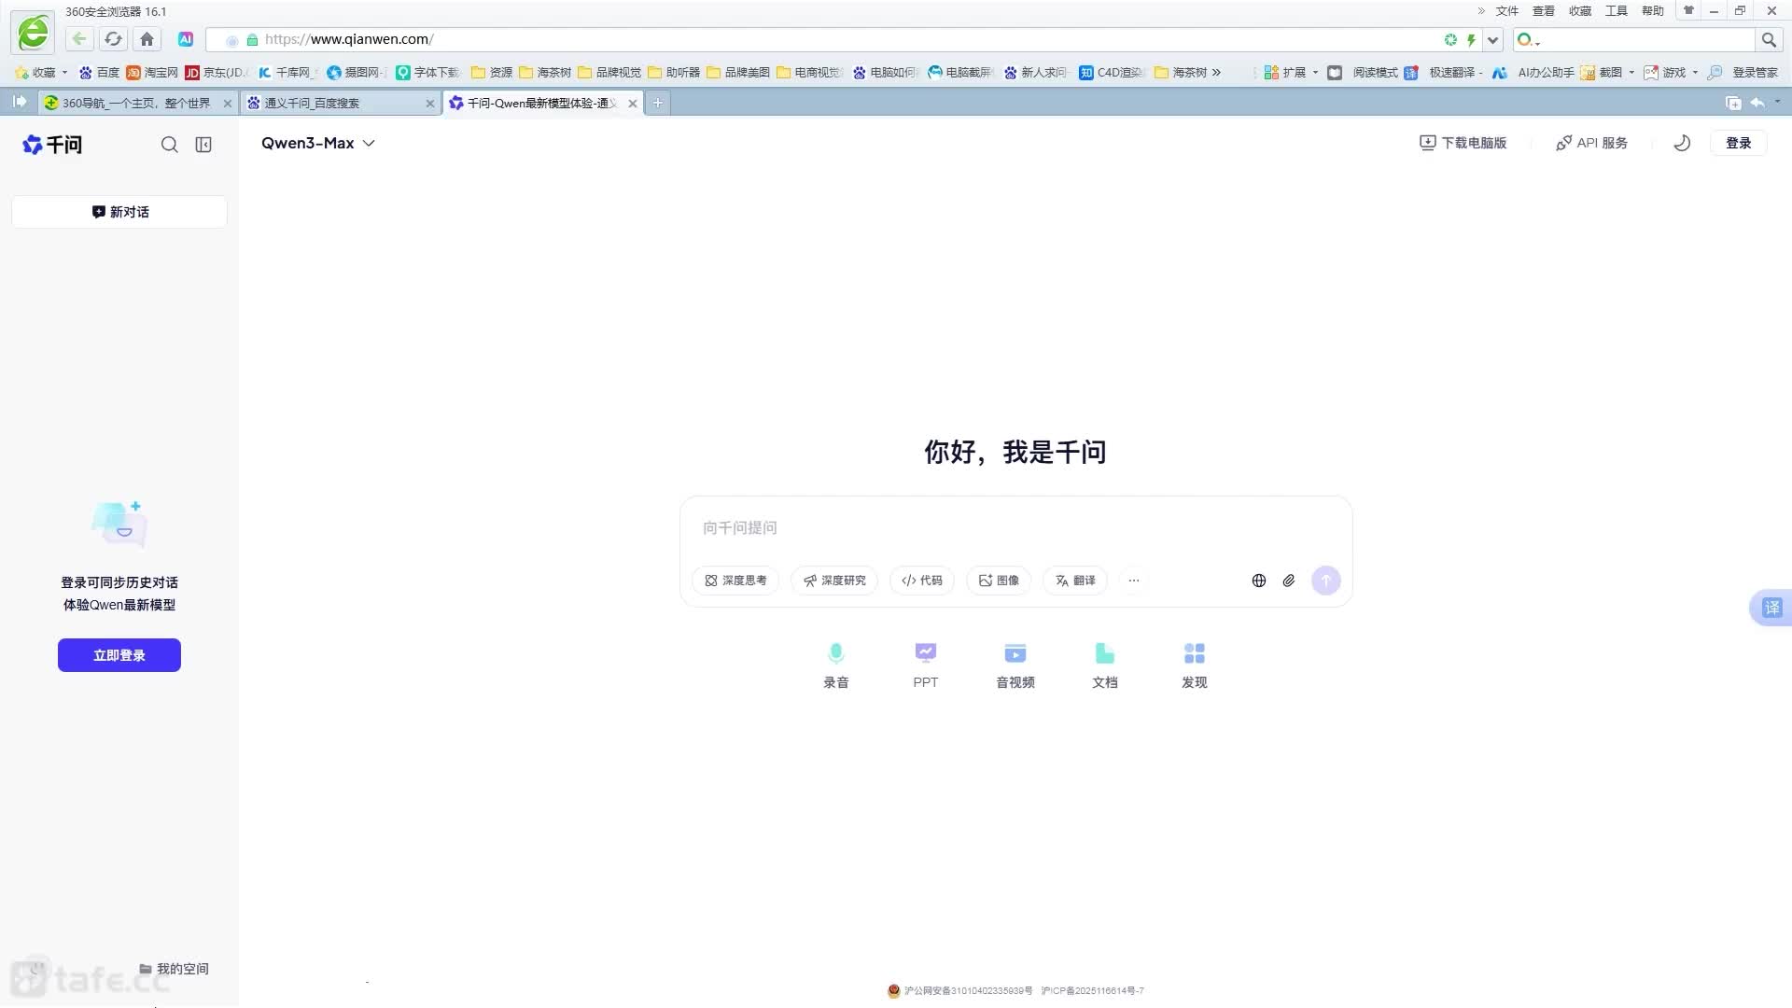Open the 资源 bookmark folder

point(492,72)
